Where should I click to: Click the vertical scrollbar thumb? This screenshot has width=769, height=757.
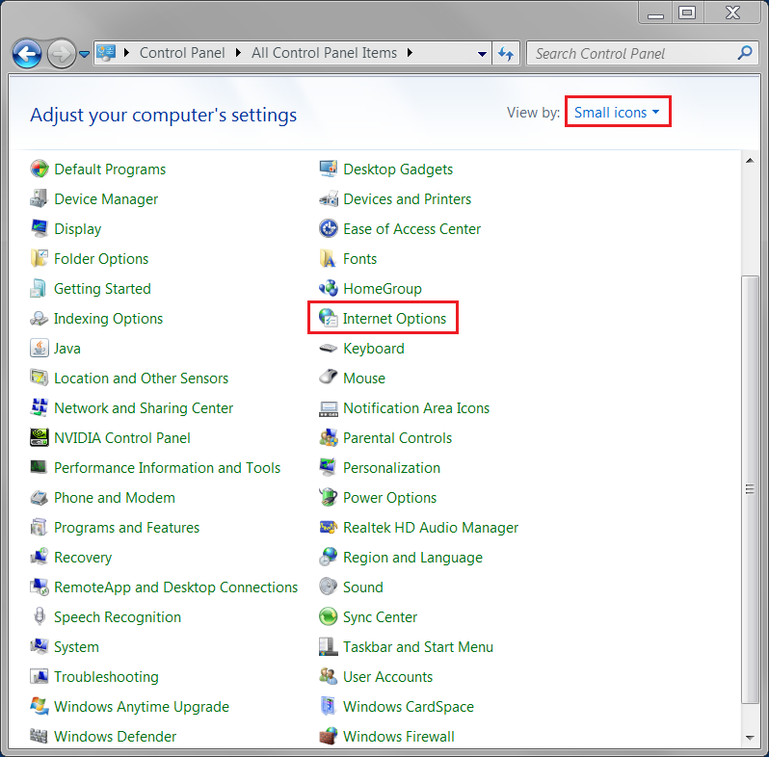click(750, 490)
